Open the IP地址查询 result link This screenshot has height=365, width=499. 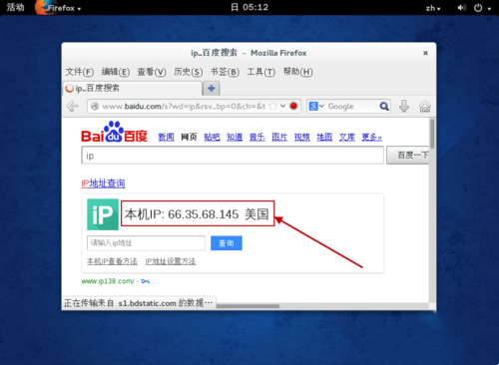coord(103,183)
